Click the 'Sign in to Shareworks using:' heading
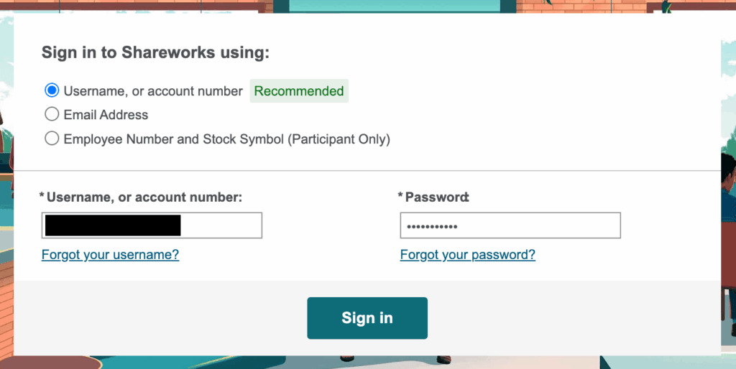This screenshot has width=736, height=369. [155, 52]
